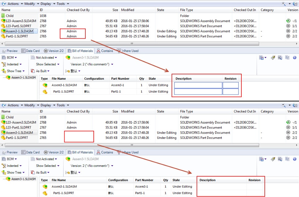The image size is (299, 197).
Task: Click version status icon beside 1/1 in lower list
Action: 288,128
